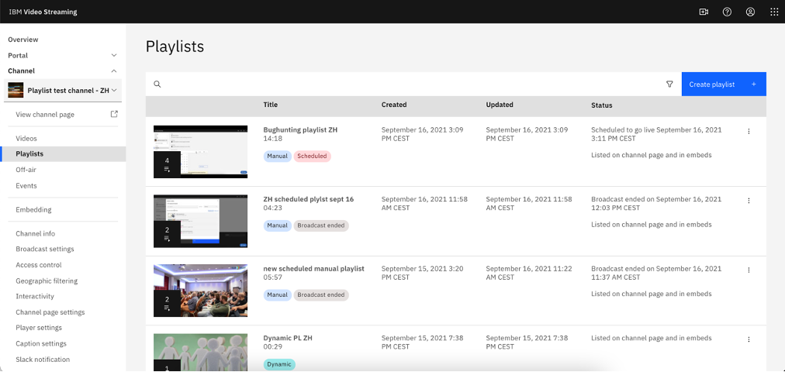Go to Overview in sidebar

click(23, 40)
